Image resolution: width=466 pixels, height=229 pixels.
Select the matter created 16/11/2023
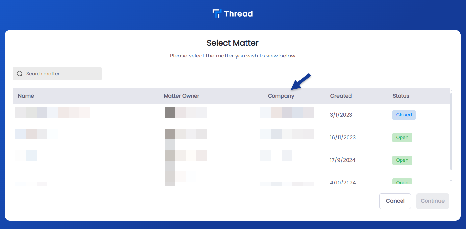point(231,138)
